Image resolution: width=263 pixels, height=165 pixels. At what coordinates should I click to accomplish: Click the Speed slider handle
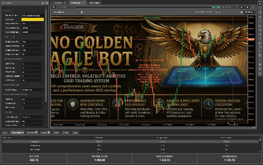242,12
